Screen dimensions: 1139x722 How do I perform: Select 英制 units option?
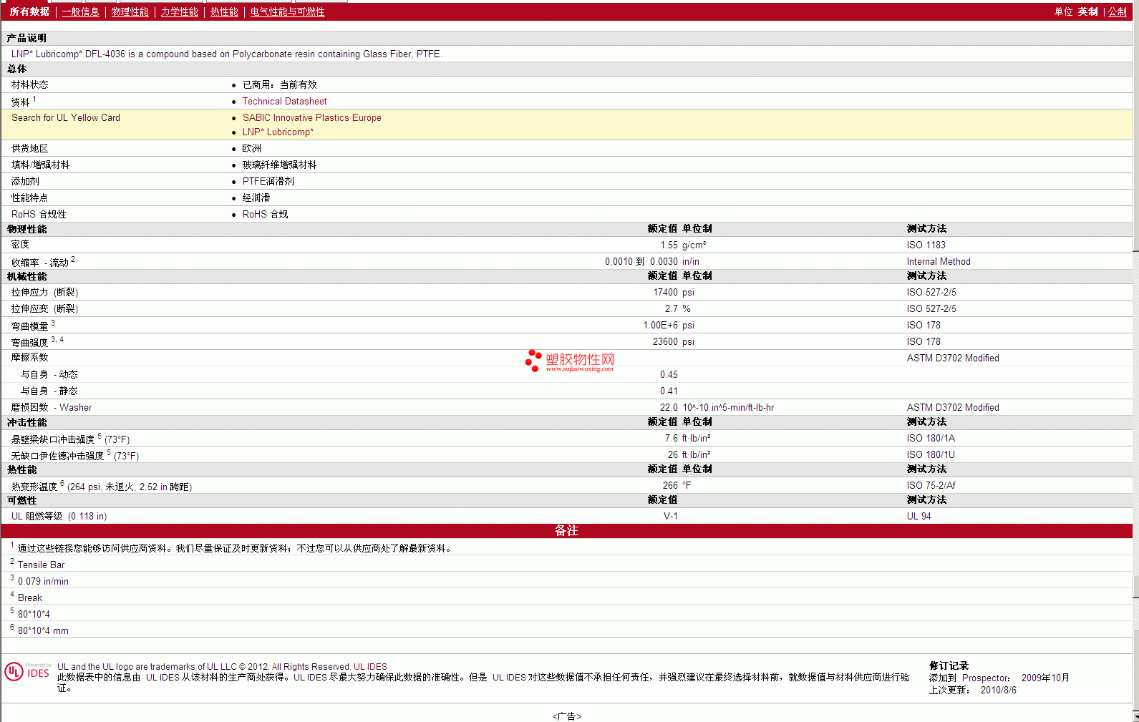click(x=1087, y=12)
